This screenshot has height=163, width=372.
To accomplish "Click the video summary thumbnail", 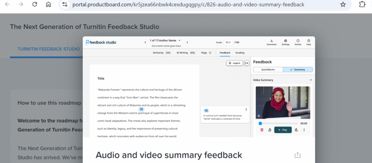I will coord(283,102).
